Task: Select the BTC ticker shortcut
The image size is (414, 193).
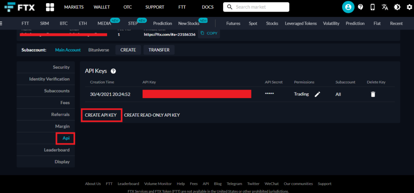Action: pos(63,23)
